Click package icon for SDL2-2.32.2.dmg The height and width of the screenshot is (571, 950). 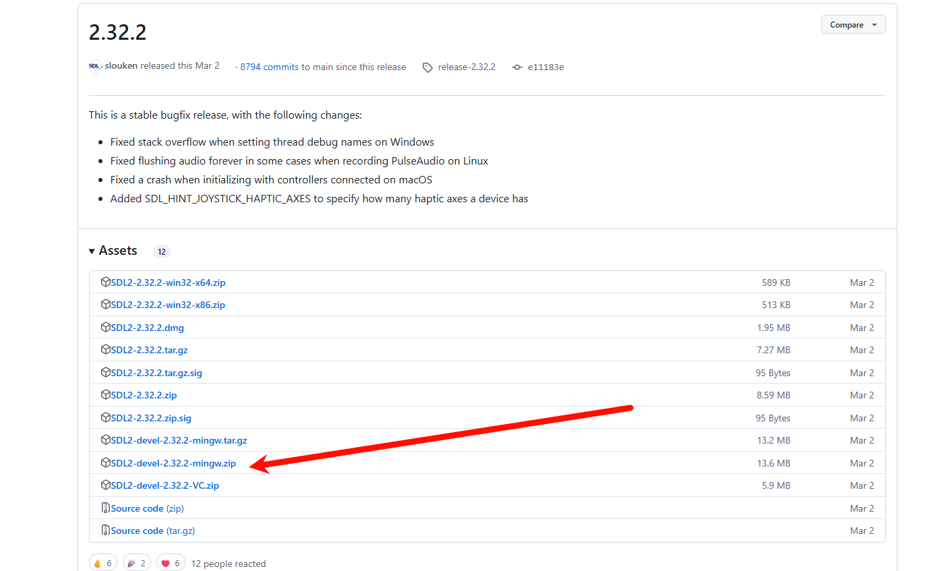[x=105, y=327]
